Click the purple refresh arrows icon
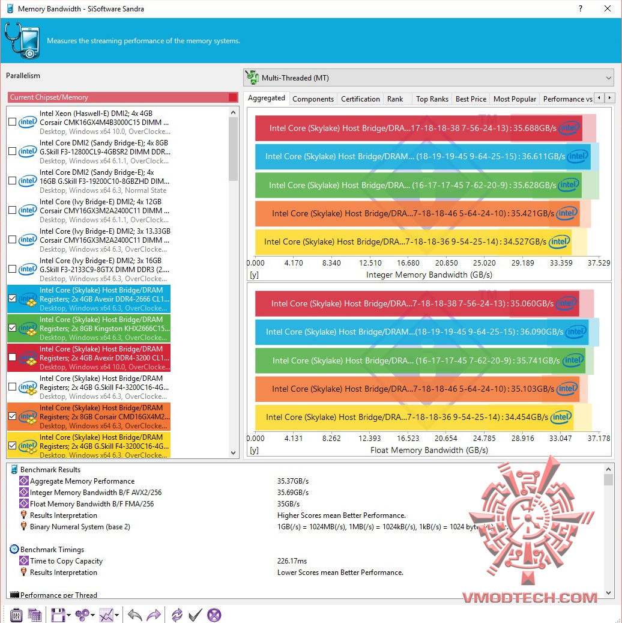This screenshot has height=623, width=622. (177, 615)
